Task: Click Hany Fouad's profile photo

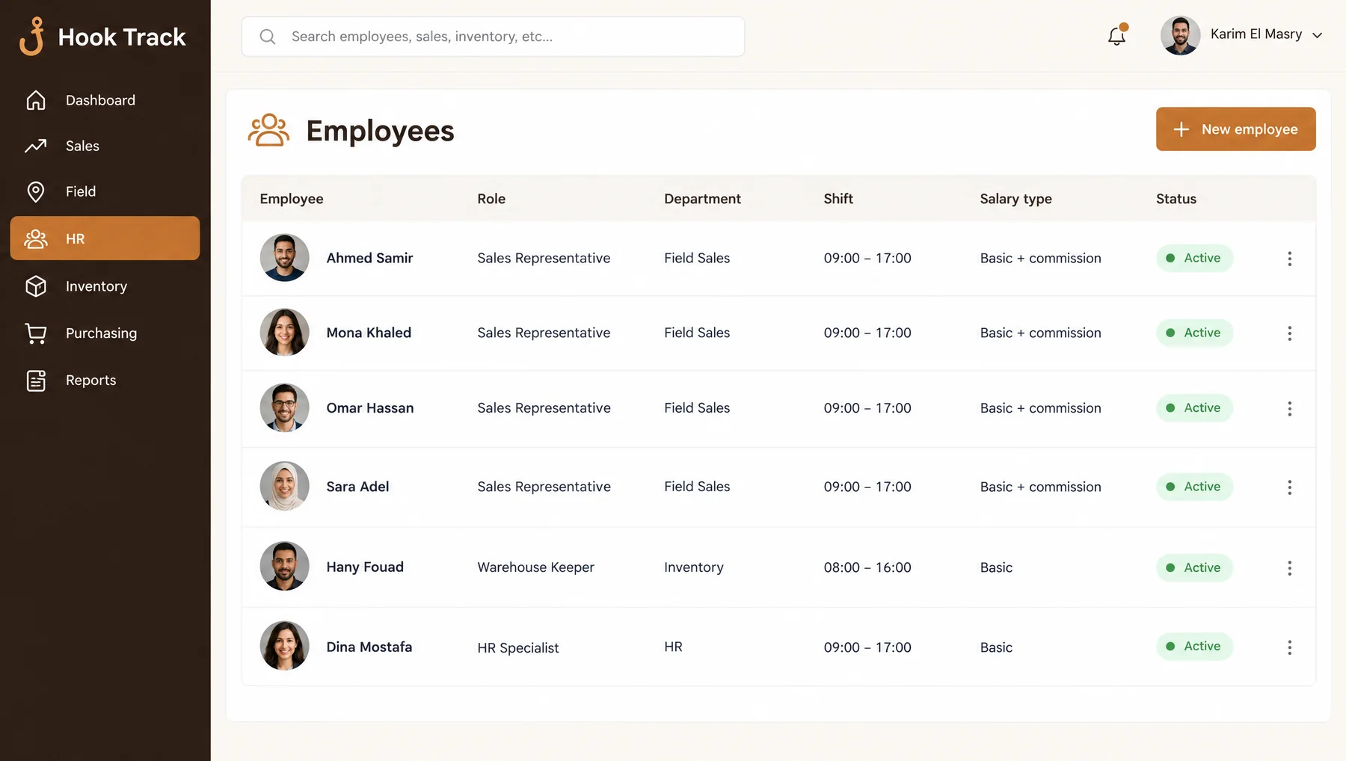Action: [284, 567]
